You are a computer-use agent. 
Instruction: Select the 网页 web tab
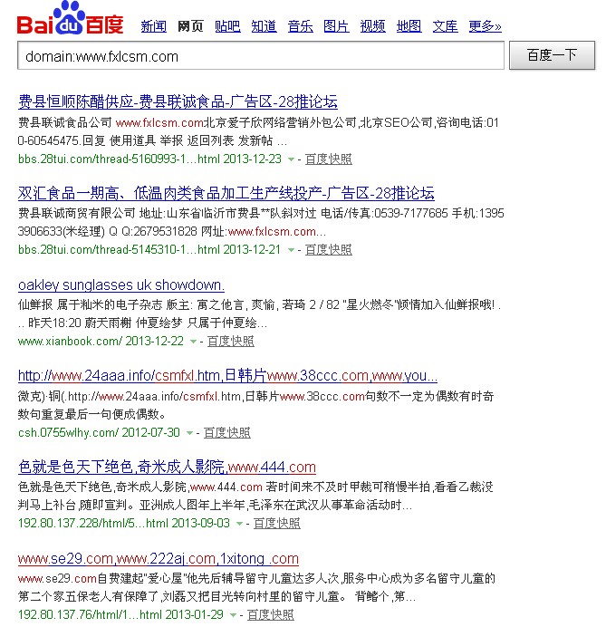click(190, 26)
